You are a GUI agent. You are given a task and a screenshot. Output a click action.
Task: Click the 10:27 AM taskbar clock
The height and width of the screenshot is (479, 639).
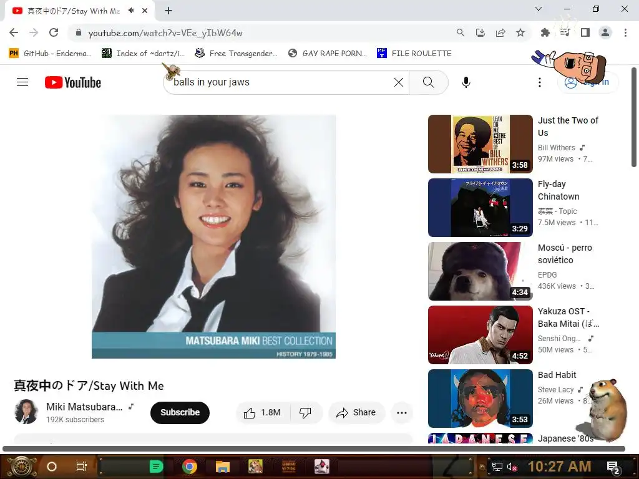560,467
